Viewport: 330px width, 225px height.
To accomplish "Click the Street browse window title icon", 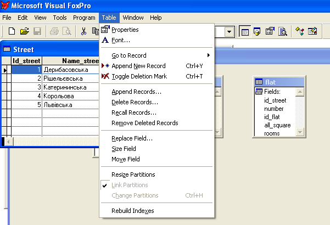I will (7, 49).
